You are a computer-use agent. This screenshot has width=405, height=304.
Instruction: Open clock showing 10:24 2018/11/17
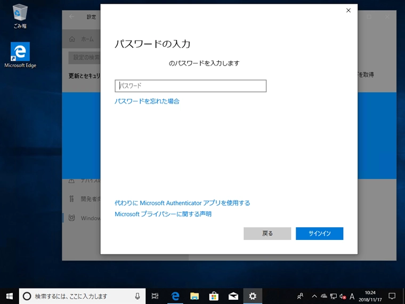click(x=370, y=296)
